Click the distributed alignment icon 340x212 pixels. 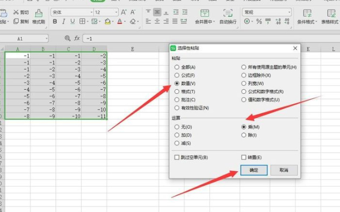tap(184, 21)
